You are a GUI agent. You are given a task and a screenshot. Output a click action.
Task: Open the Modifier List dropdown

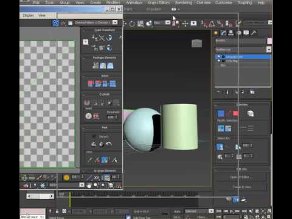click(x=269, y=49)
